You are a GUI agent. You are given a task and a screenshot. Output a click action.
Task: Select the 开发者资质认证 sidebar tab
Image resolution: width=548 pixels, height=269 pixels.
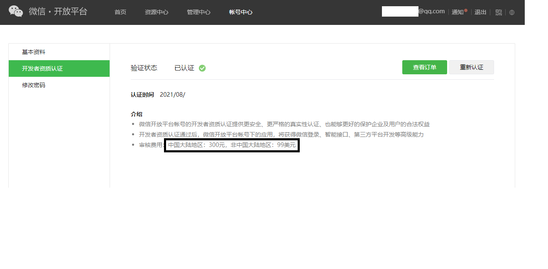coord(42,68)
